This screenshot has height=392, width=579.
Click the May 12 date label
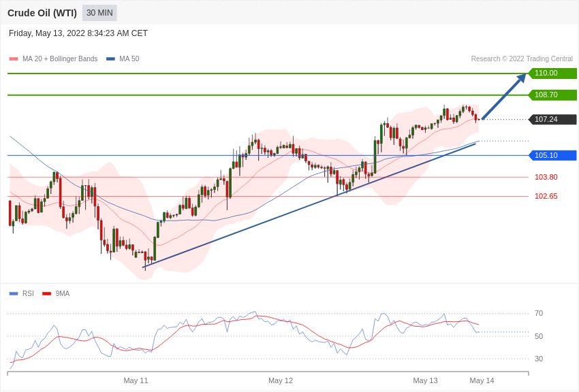pyautogui.click(x=281, y=380)
